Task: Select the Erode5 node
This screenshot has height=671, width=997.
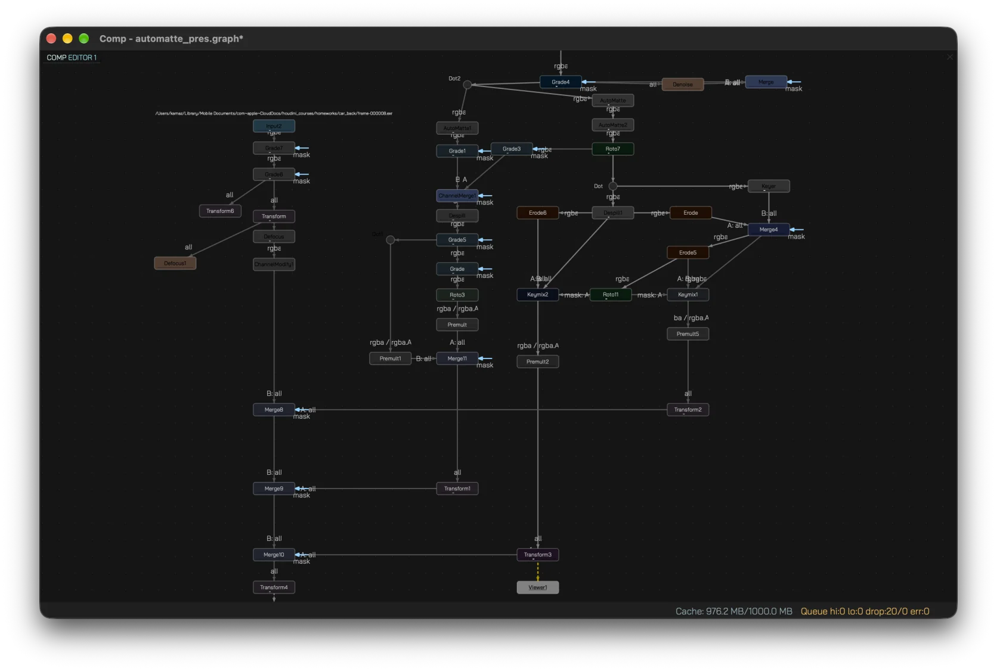Action: point(688,253)
